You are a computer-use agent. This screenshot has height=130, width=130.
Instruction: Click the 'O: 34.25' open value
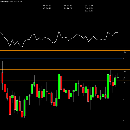(x=47, y=6)
